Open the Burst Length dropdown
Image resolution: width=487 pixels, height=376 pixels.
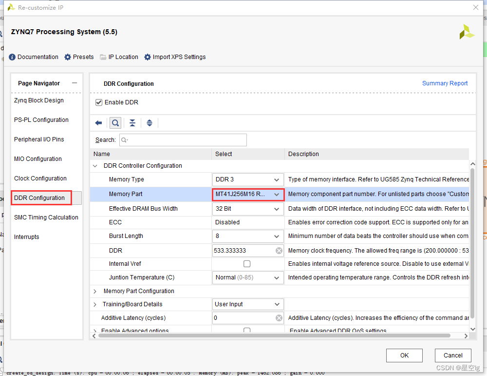[x=248, y=237]
